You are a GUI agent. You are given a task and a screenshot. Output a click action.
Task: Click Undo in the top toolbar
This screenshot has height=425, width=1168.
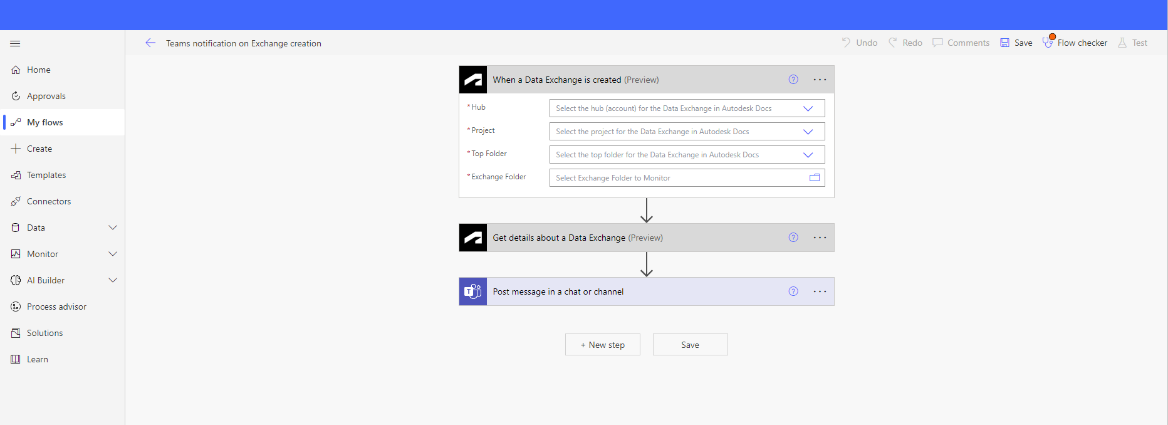859,43
